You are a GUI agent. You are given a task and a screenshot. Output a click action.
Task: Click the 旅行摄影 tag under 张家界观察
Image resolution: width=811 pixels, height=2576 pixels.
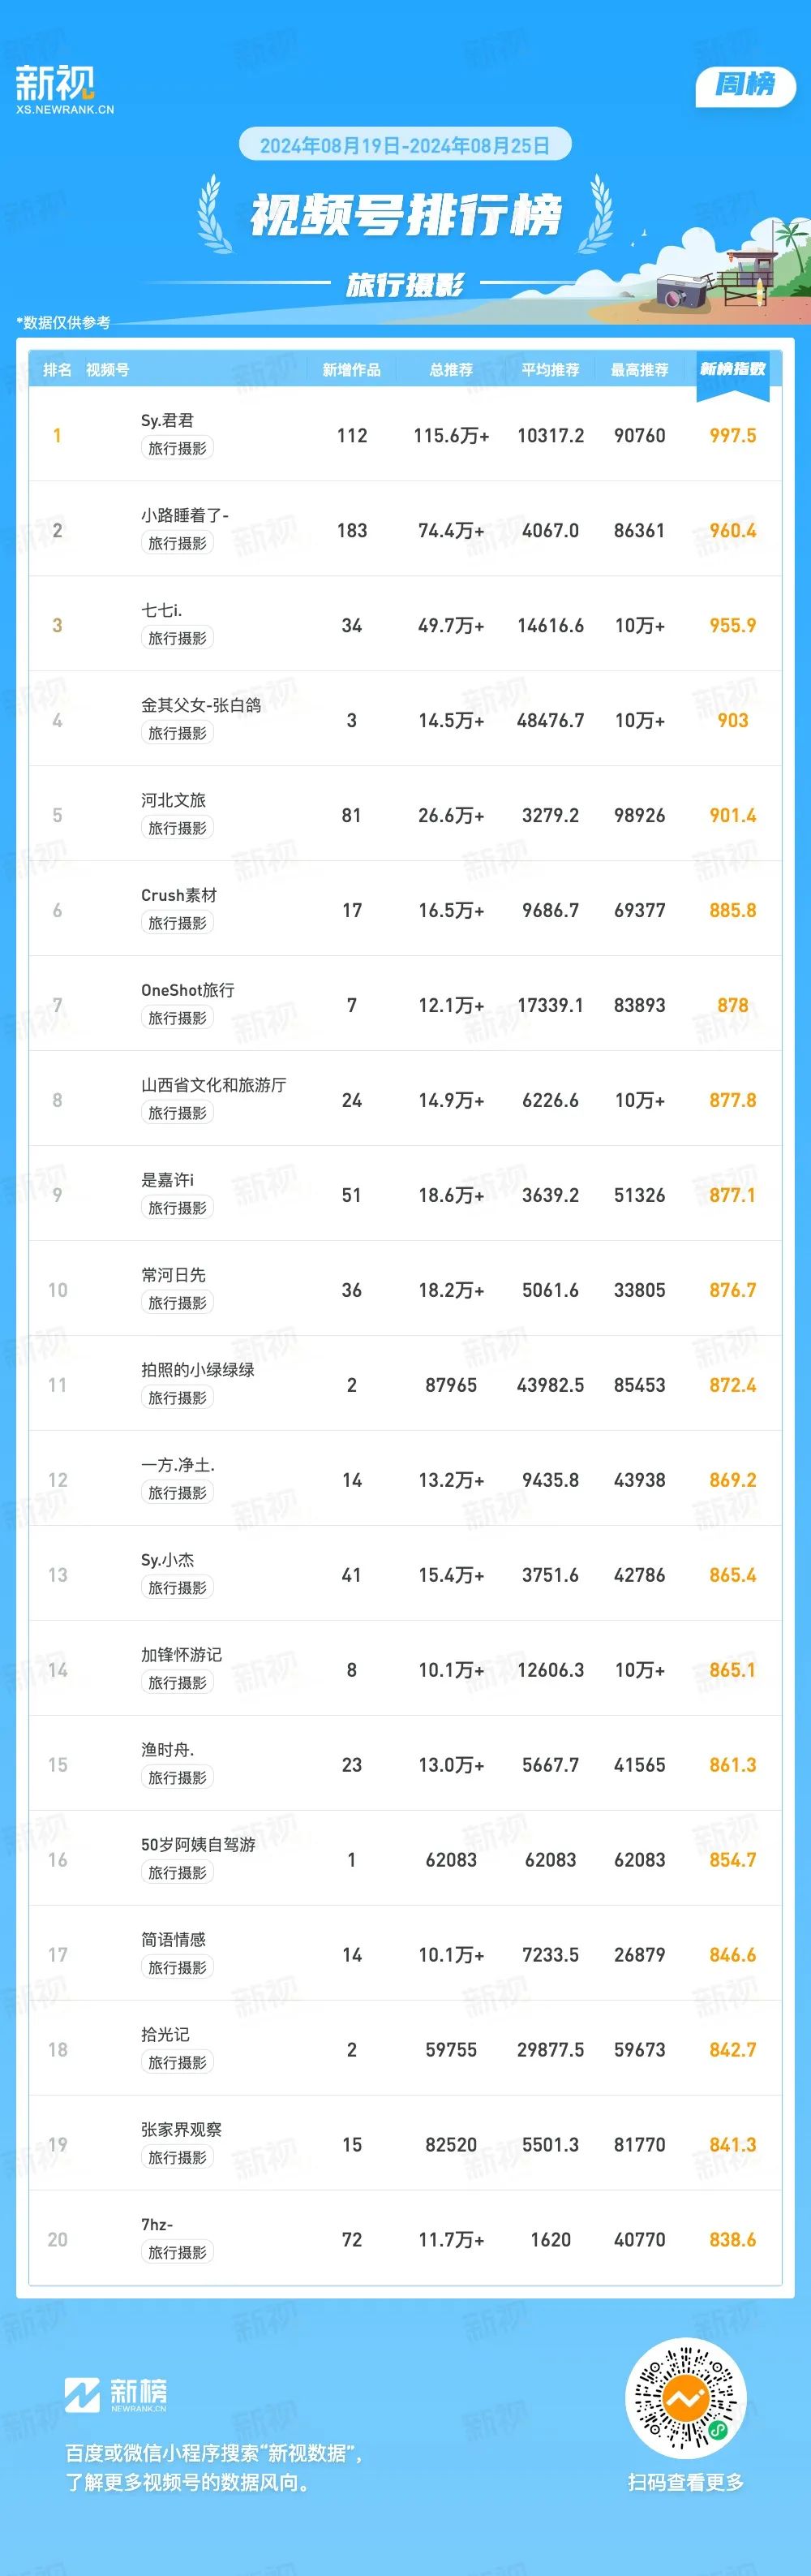pyautogui.click(x=177, y=2158)
